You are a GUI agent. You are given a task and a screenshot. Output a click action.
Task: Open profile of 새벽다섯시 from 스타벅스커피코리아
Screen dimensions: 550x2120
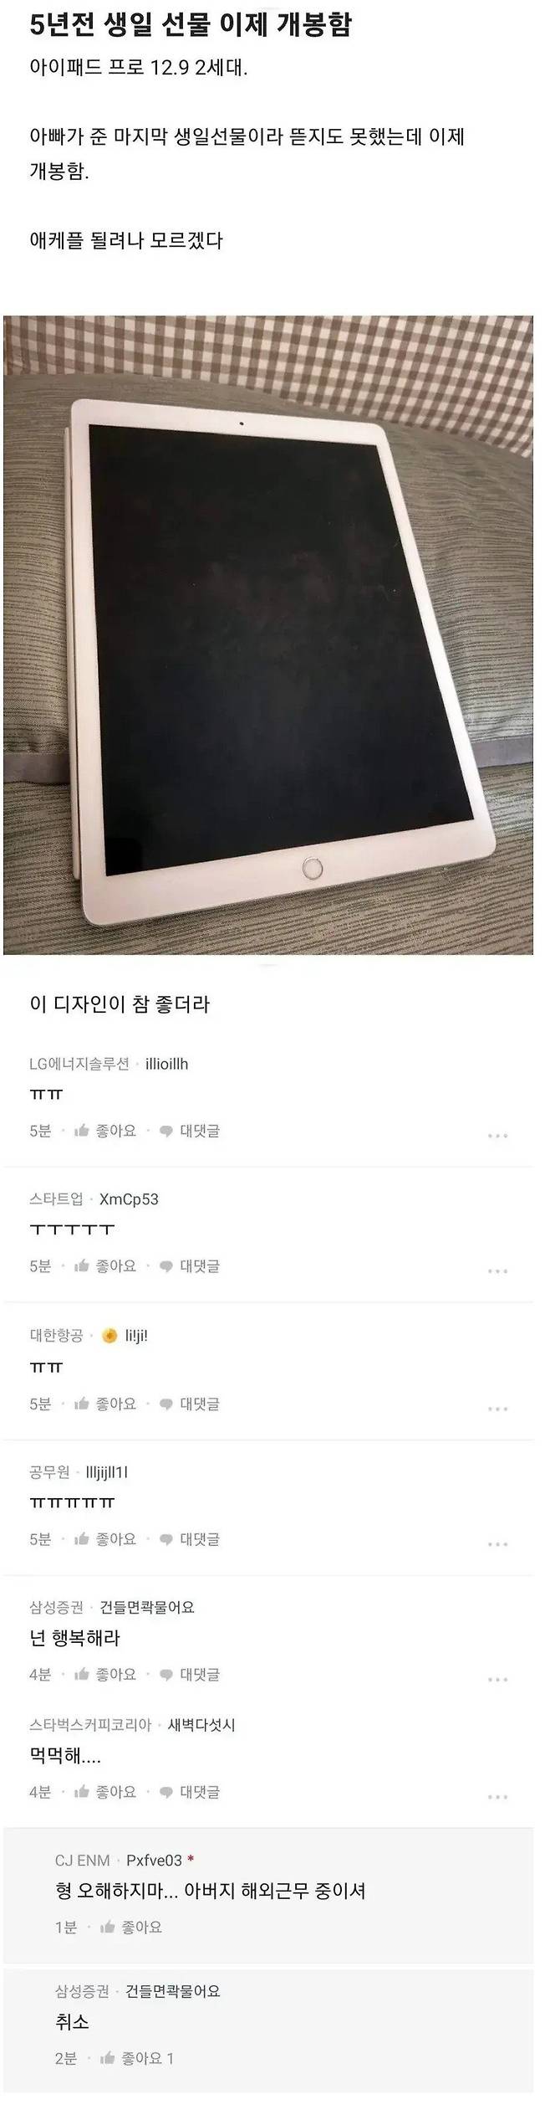pyautogui.click(x=201, y=1725)
